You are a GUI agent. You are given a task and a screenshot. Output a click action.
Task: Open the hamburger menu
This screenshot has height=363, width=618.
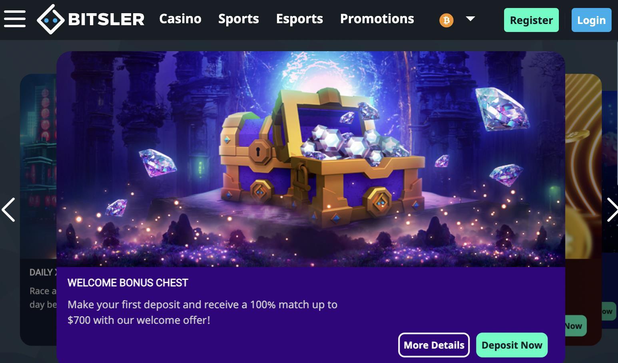[x=15, y=19]
